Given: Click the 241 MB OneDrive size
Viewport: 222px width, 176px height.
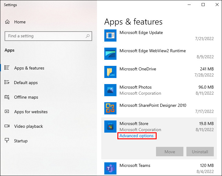Looking at the screenshot, I should pyautogui.click(x=207, y=69).
